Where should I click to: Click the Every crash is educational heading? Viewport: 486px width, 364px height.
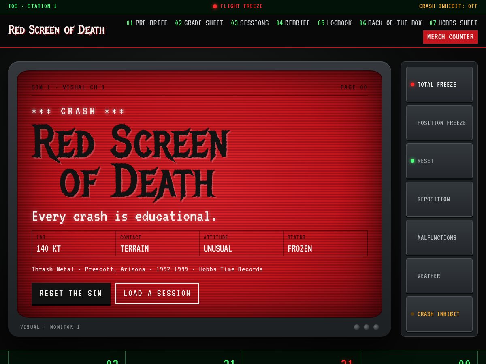[x=125, y=216]
